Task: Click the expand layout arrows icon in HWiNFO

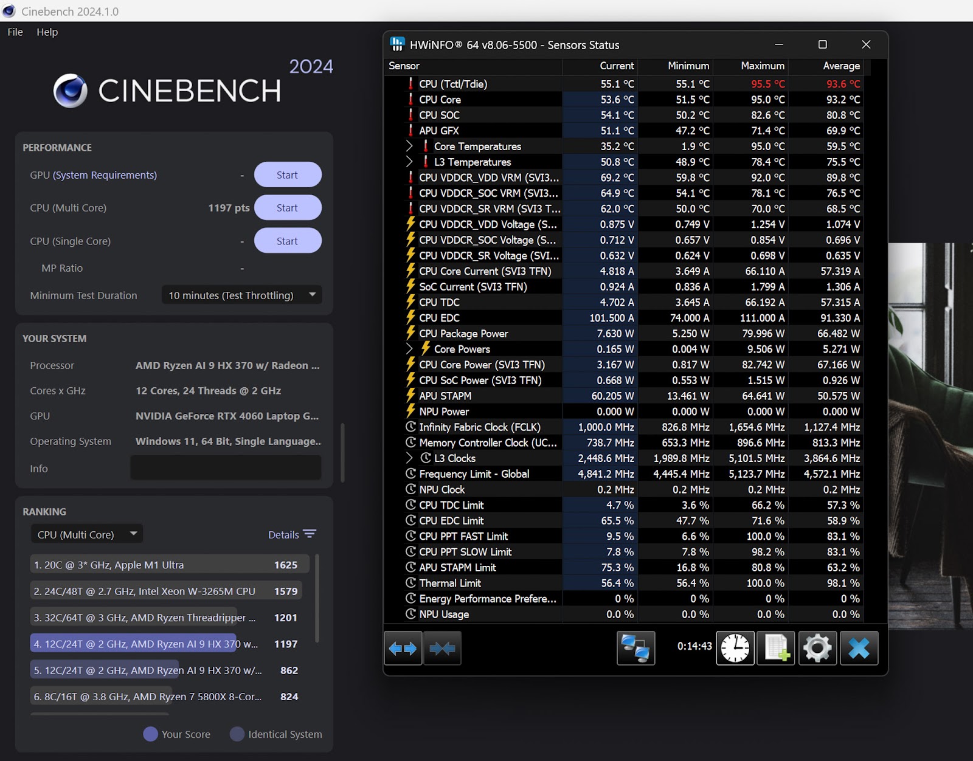Action: click(403, 648)
